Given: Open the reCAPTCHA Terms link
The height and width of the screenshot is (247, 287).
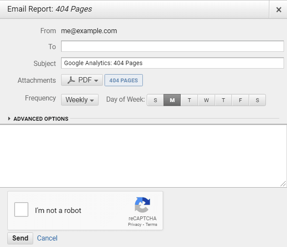Looking at the screenshot, I should pyautogui.click(x=151, y=225).
